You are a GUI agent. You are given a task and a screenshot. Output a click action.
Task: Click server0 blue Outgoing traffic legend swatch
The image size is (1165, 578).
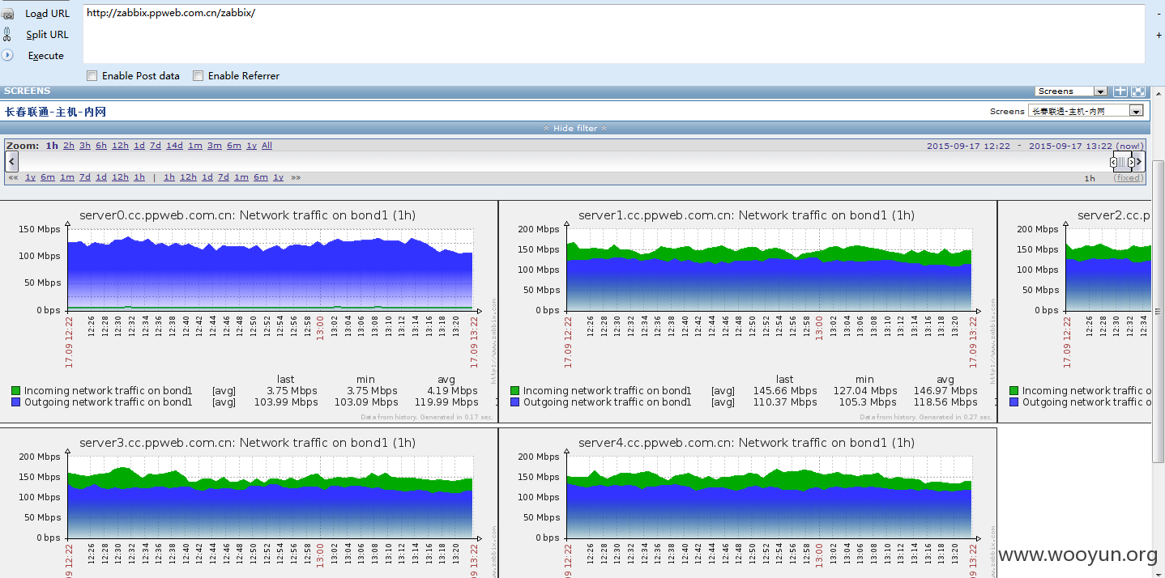pyautogui.click(x=16, y=402)
